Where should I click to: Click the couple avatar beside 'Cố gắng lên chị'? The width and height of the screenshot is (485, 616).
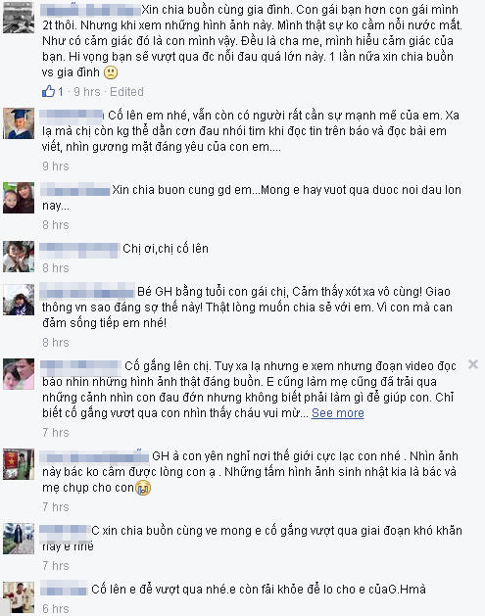click(x=19, y=374)
